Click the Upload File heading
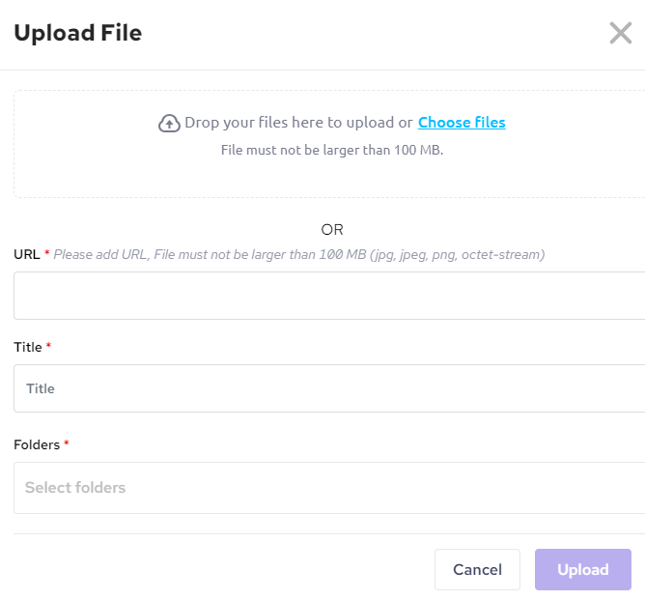The image size is (645, 600). [77, 33]
